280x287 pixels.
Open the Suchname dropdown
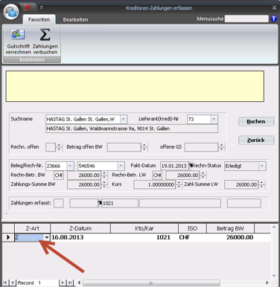click(124, 119)
